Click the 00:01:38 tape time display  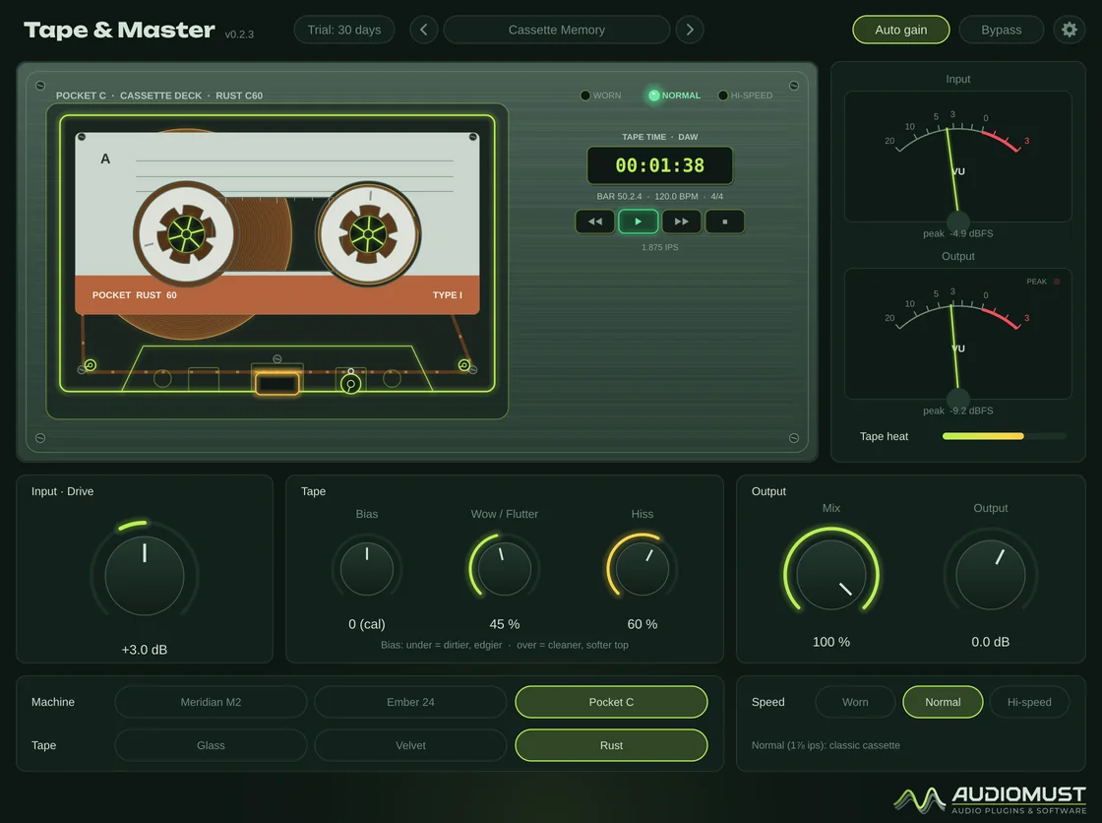660,165
